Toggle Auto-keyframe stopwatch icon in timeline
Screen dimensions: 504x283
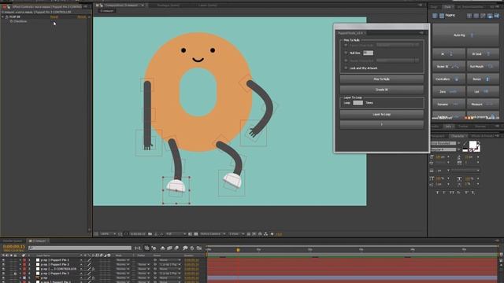(x=192, y=248)
